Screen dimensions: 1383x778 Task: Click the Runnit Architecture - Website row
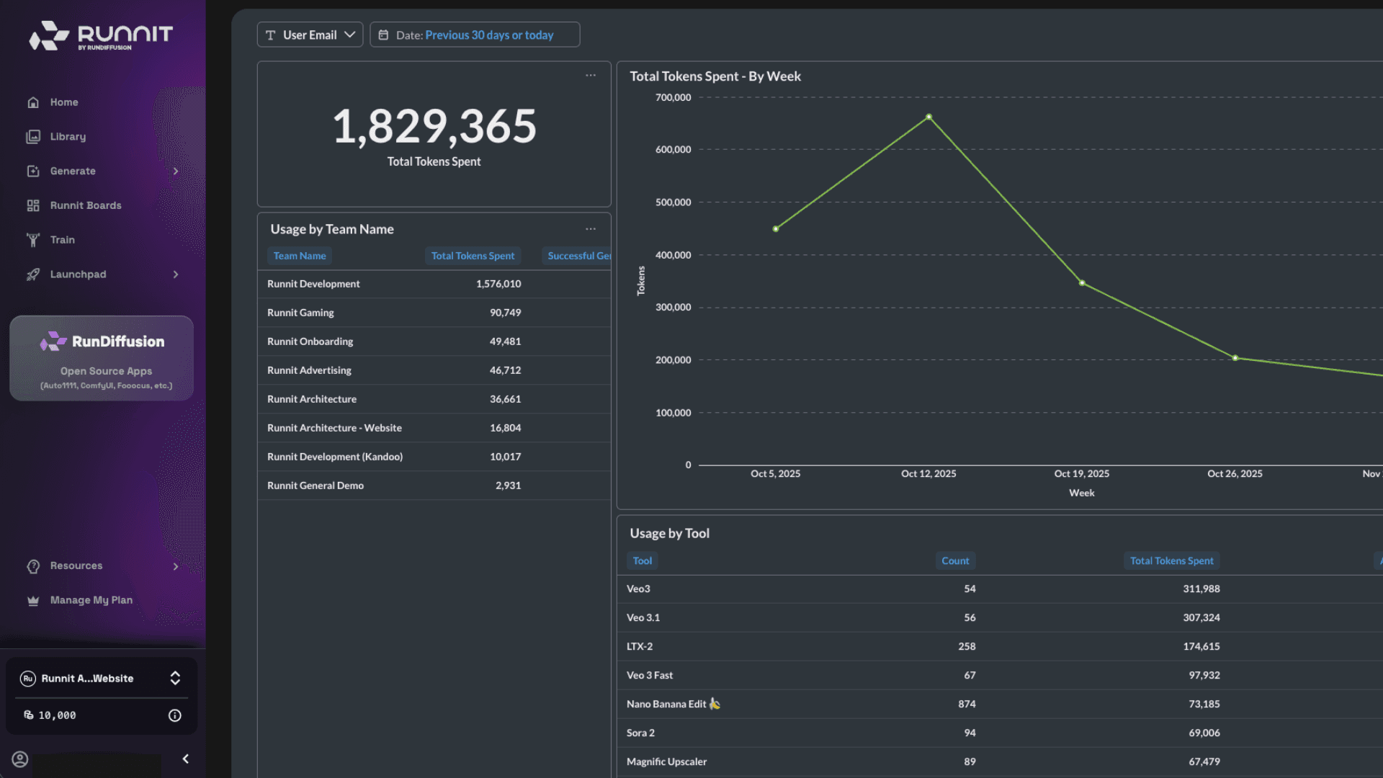coord(434,429)
